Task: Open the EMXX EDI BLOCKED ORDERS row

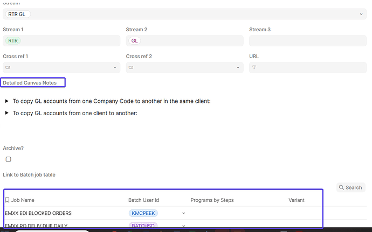Action: pyautogui.click(x=38, y=213)
